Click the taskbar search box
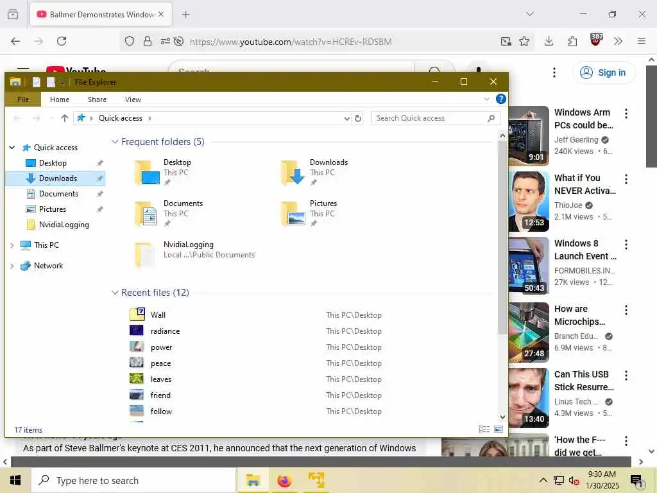This screenshot has width=657, height=493. [x=134, y=480]
